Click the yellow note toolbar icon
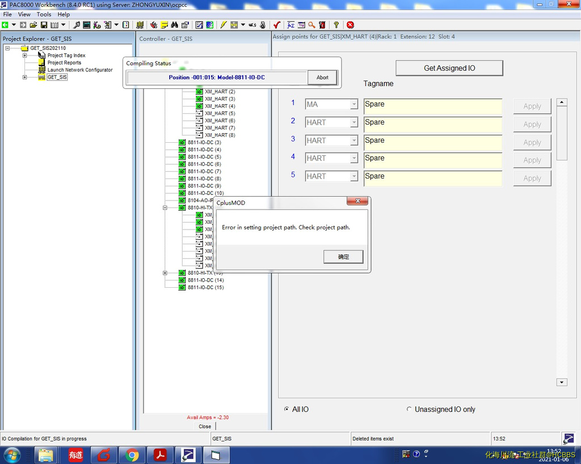This screenshot has width=581, height=464. [x=164, y=25]
